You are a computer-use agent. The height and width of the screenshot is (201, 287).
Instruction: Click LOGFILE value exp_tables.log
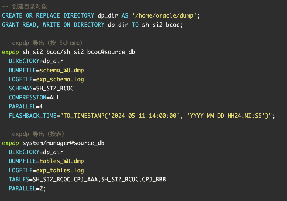click(60, 171)
